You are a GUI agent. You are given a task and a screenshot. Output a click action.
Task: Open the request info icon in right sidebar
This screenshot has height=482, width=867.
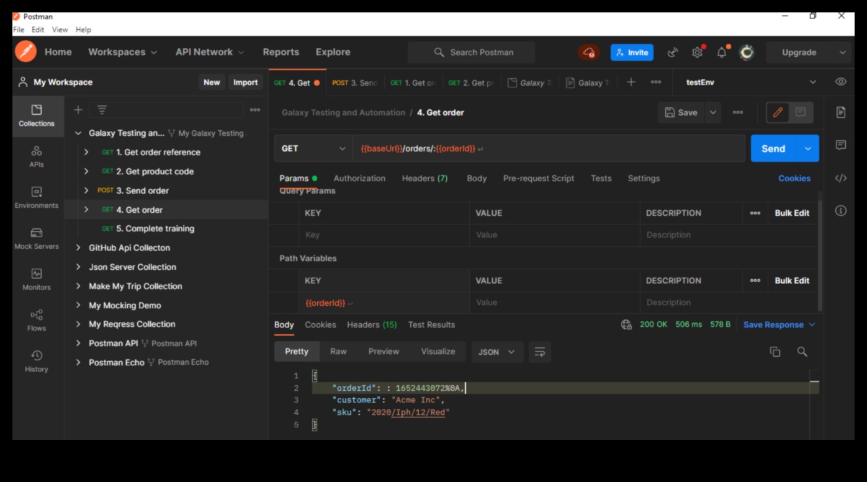[x=841, y=211]
